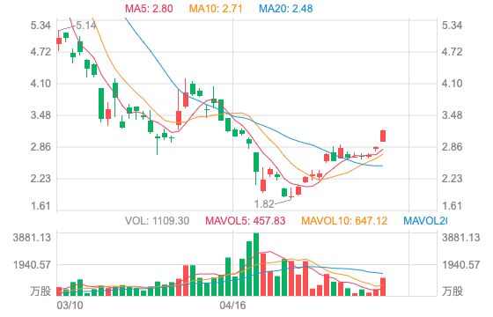Viewport: 493px width, 317px height.
Task: Click the partially visible MAVOL20 legend label
Action: tap(425, 221)
